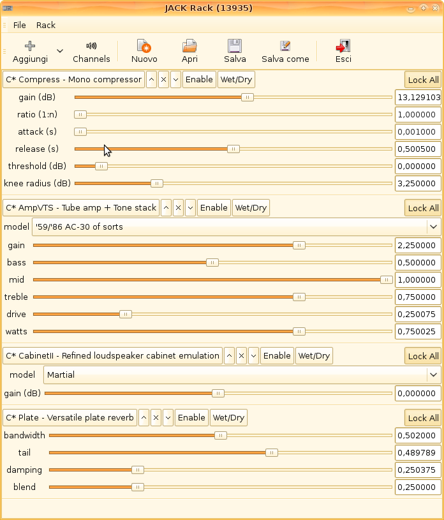Click the CabinetII gain (dB) slider handle

pos(218,393)
